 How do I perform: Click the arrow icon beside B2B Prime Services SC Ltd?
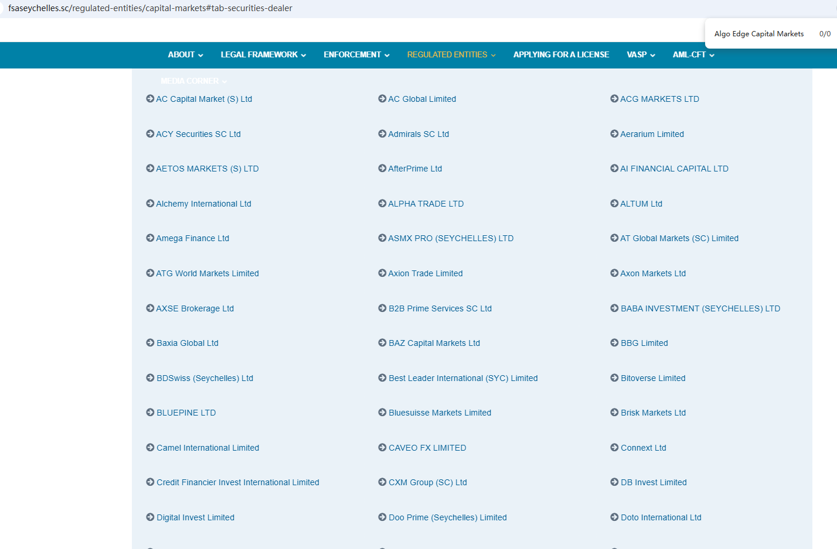click(382, 308)
